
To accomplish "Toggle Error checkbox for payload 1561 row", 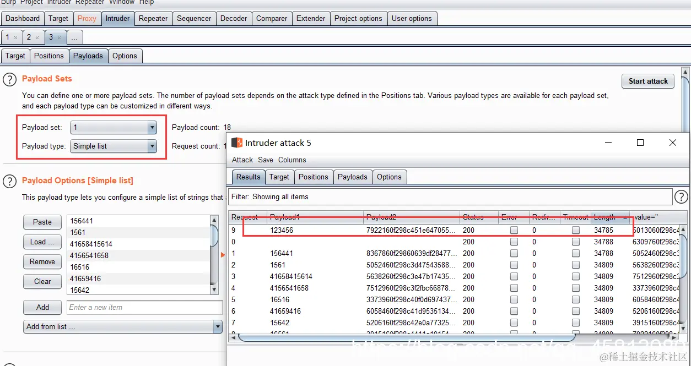I will click(x=514, y=265).
